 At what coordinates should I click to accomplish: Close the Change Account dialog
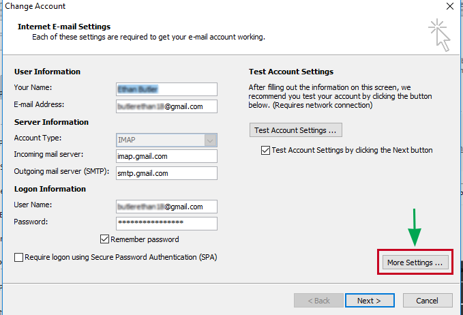(x=450, y=6)
